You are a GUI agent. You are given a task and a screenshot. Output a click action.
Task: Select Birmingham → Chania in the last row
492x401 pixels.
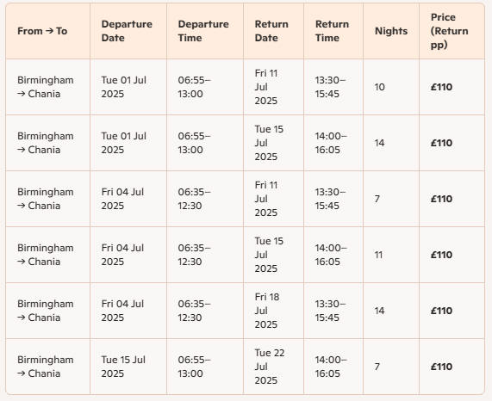(x=46, y=367)
